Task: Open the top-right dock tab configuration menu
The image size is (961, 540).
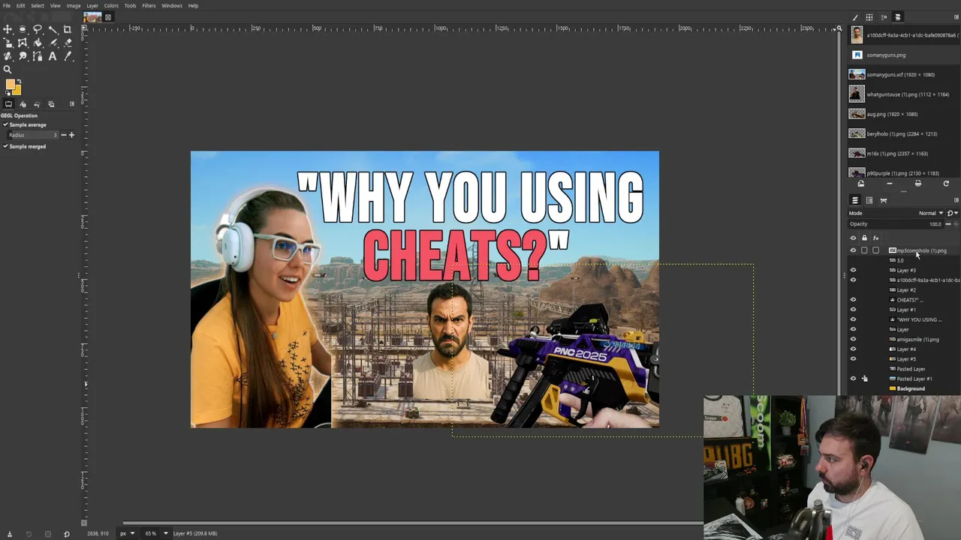Action: pyautogui.click(x=956, y=17)
